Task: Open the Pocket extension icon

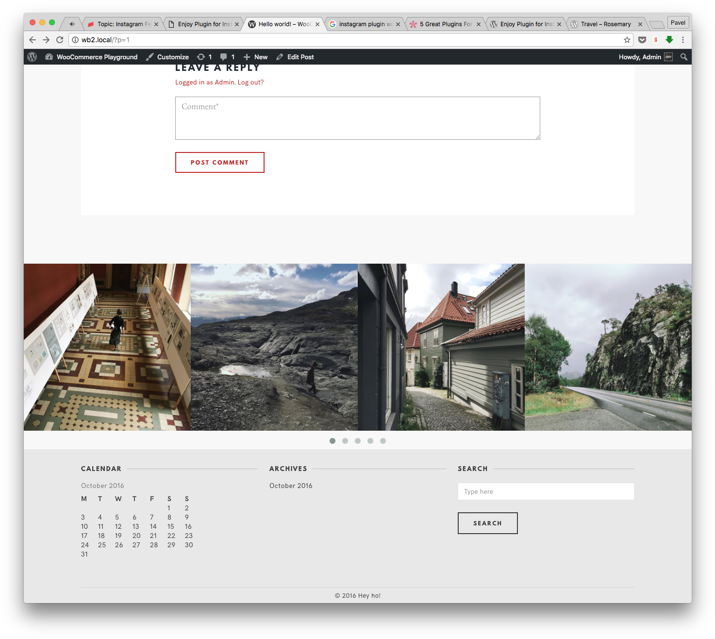Action: click(642, 40)
